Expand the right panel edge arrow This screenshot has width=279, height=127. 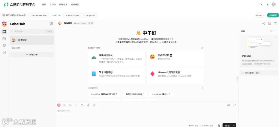(x=237, y=79)
